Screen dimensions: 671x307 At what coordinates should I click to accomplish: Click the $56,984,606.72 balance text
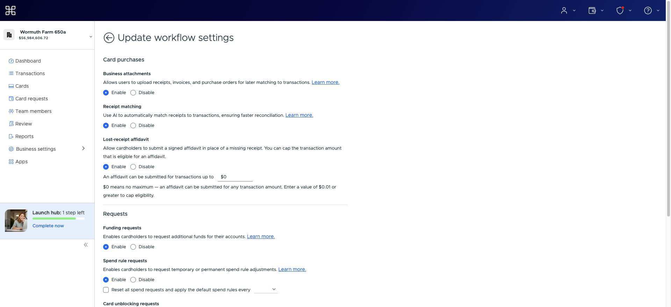point(34,38)
